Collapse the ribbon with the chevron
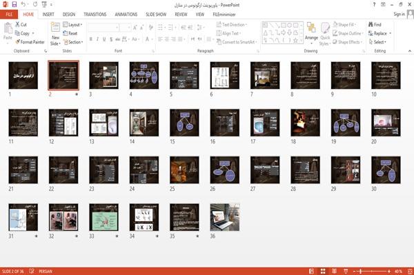Image resolution: width=414 pixels, height=275 pixels. click(x=410, y=51)
